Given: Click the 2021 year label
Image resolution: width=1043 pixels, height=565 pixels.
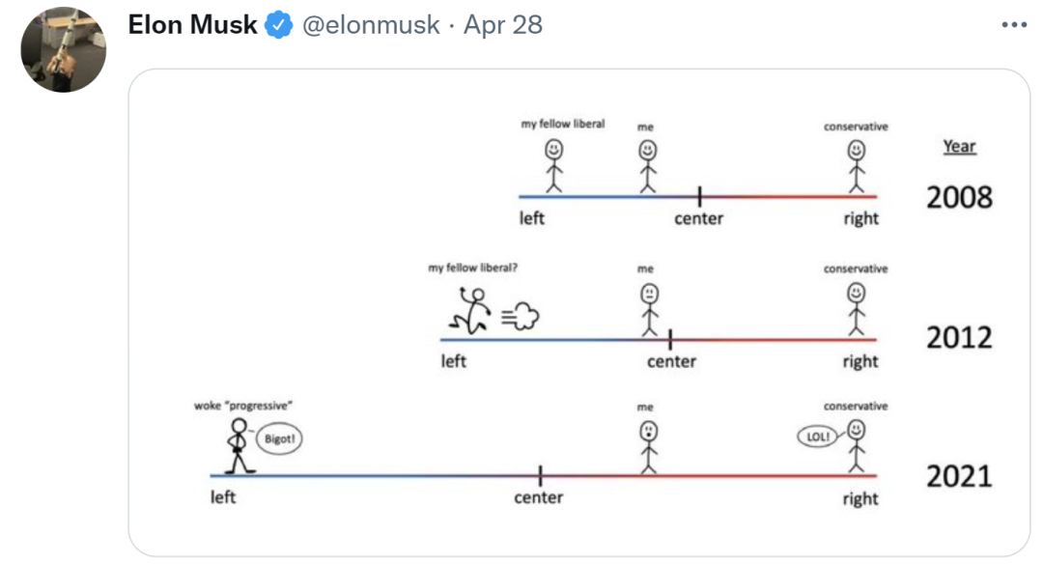Looking at the screenshot, I should 959,476.
